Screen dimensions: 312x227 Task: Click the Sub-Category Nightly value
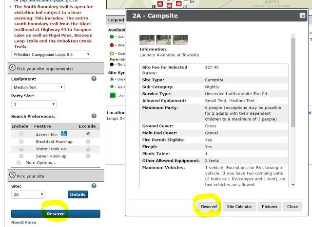click(212, 87)
